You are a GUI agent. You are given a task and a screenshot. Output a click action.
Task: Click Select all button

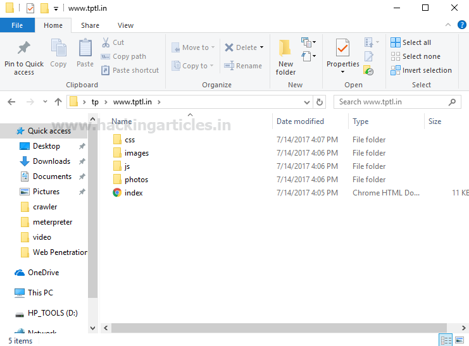[x=411, y=42]
